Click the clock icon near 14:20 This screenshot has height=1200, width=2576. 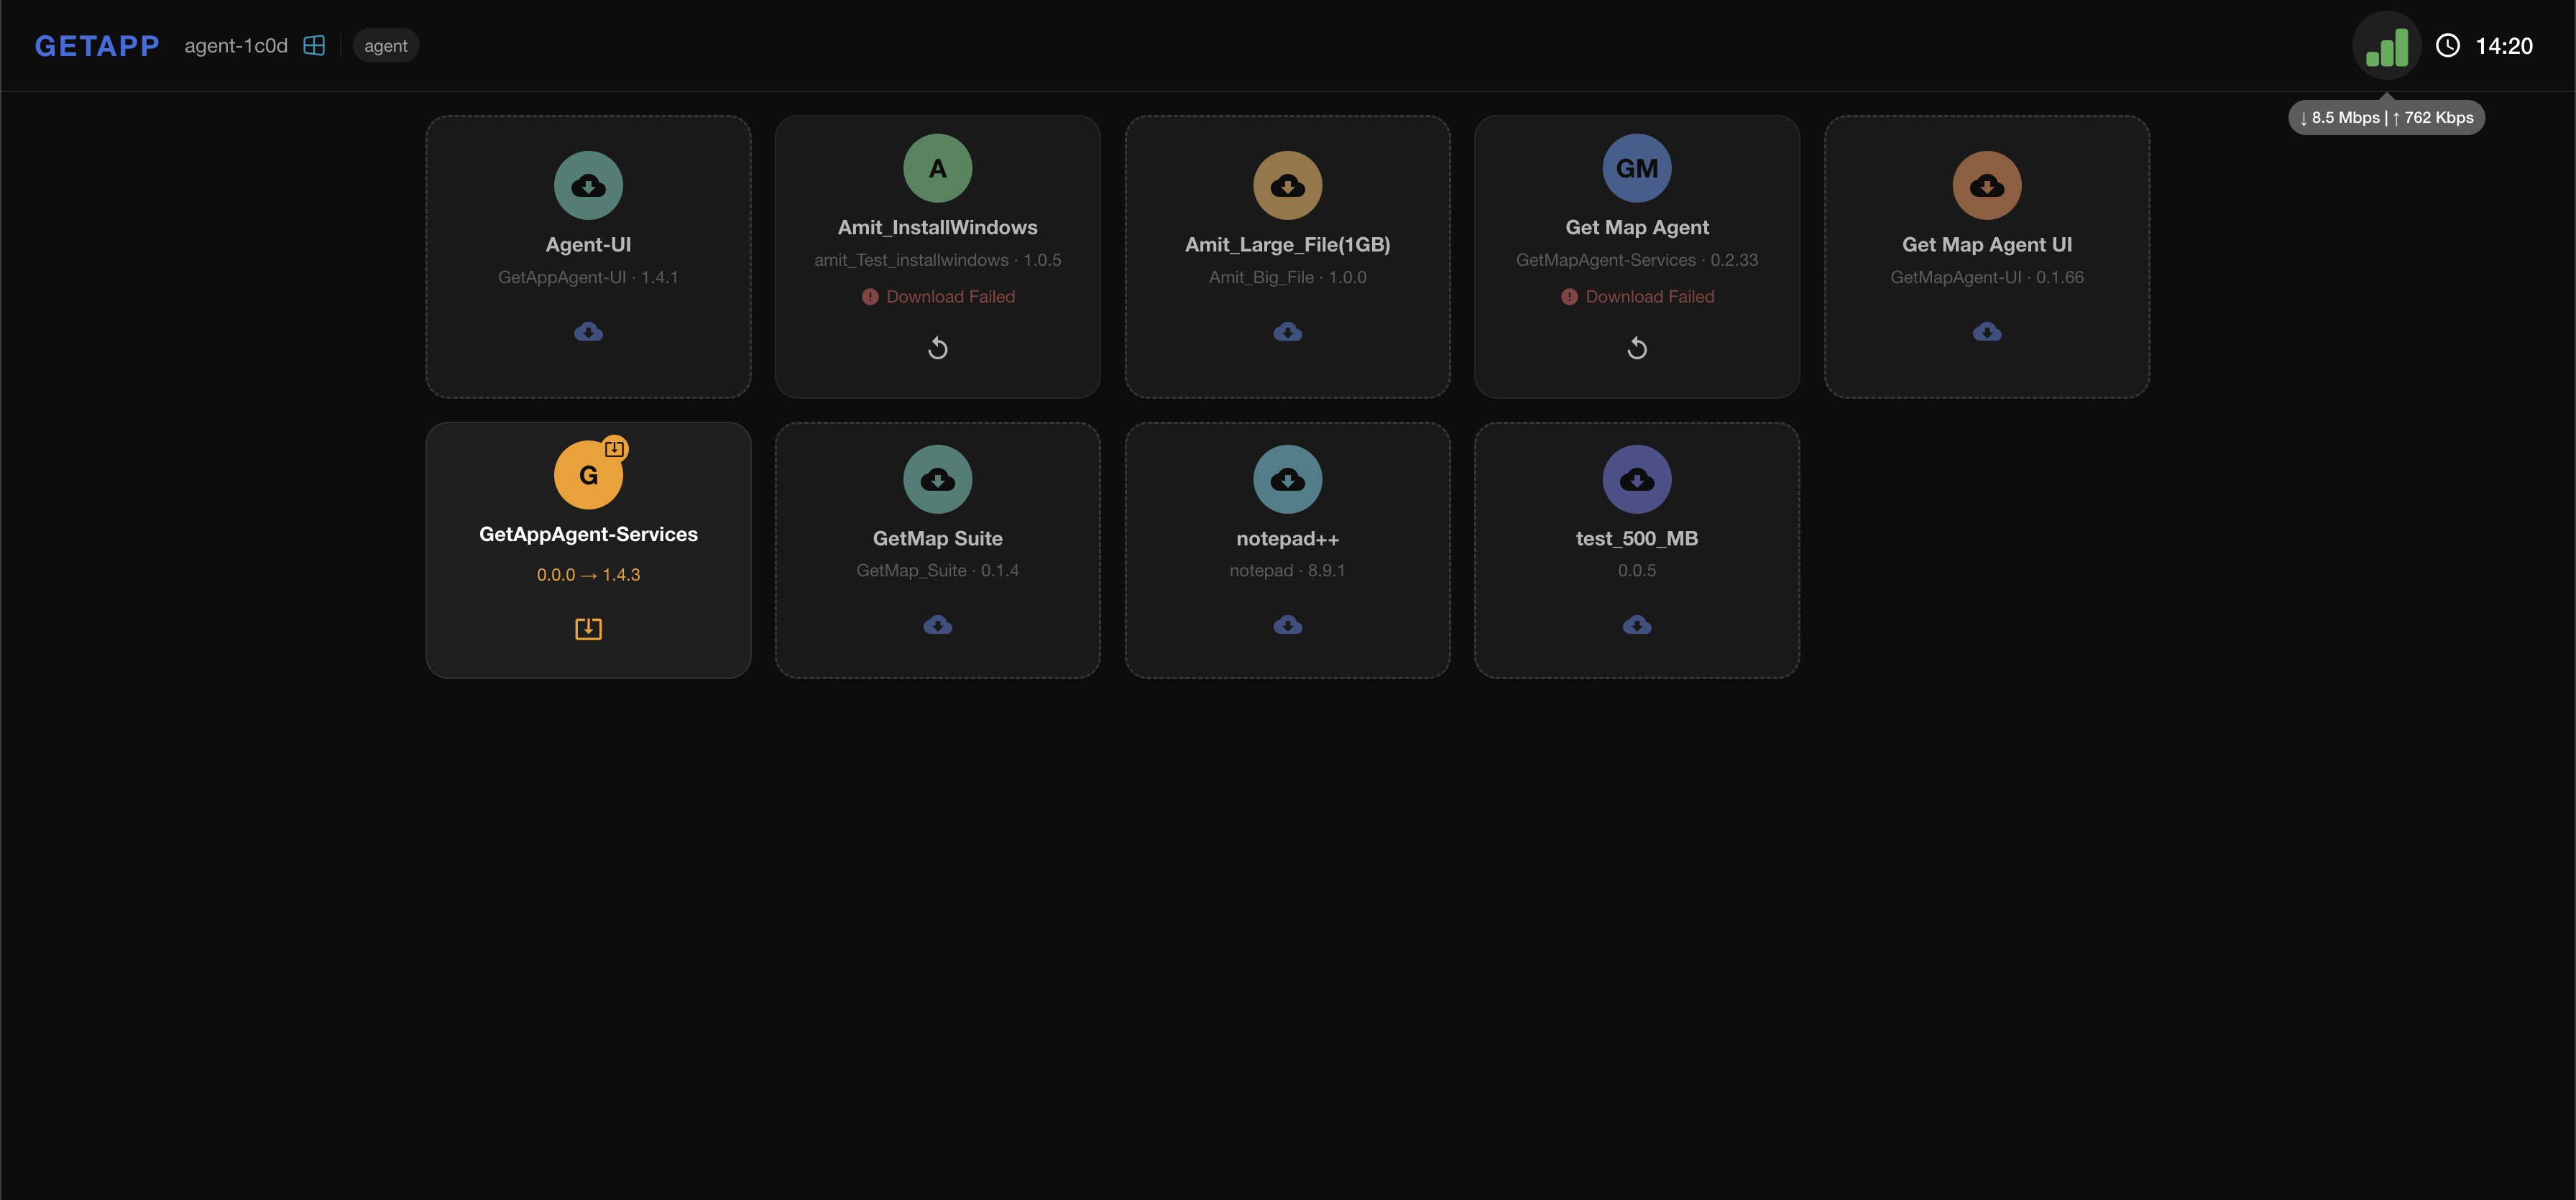[x=2447, y=46]
